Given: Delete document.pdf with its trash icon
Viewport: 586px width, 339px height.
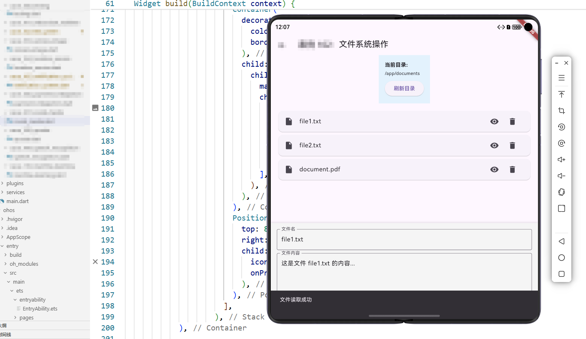Looking at the screenshot, I should [x=512, y=169].
